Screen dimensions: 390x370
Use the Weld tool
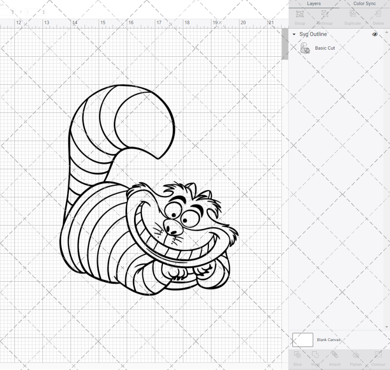315,358
